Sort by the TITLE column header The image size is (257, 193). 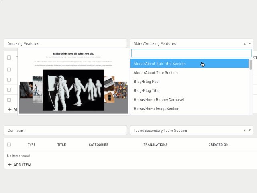tap(61, 145)
